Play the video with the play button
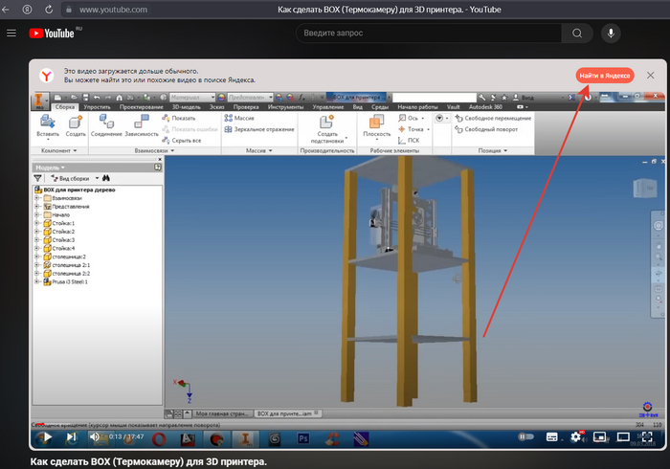670x469 pixels. (x=48, y=437)
